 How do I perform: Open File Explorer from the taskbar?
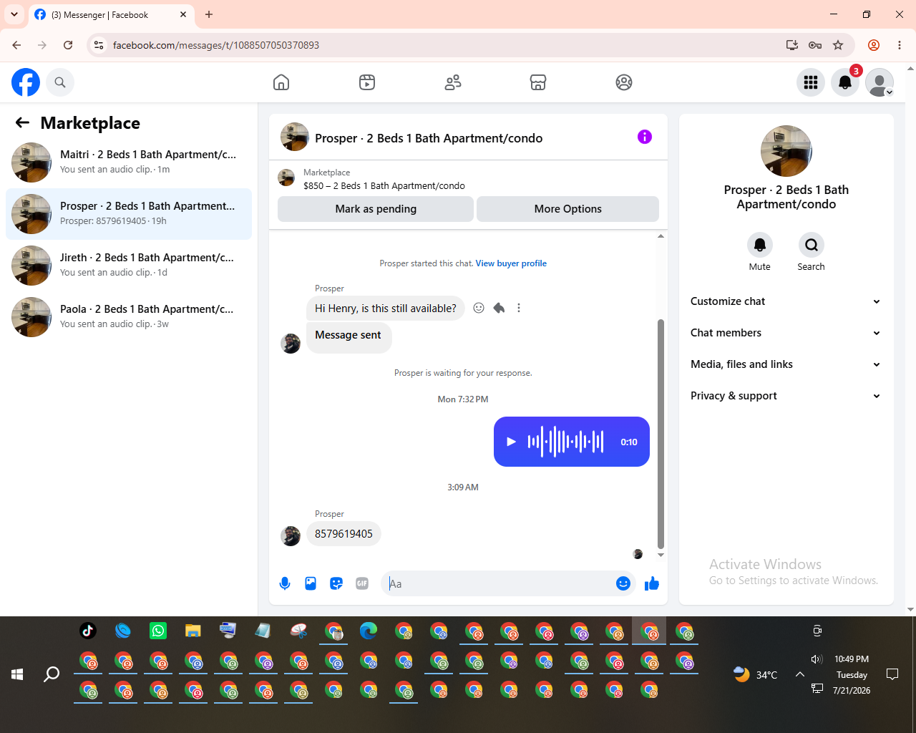193,631
